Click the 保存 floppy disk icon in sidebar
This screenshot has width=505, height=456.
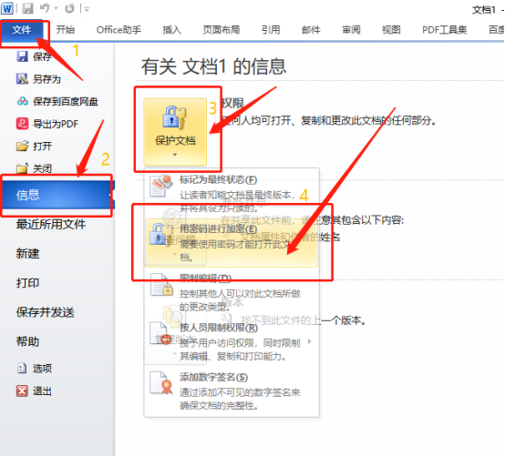pyautogui.click(x=22, y=56)
